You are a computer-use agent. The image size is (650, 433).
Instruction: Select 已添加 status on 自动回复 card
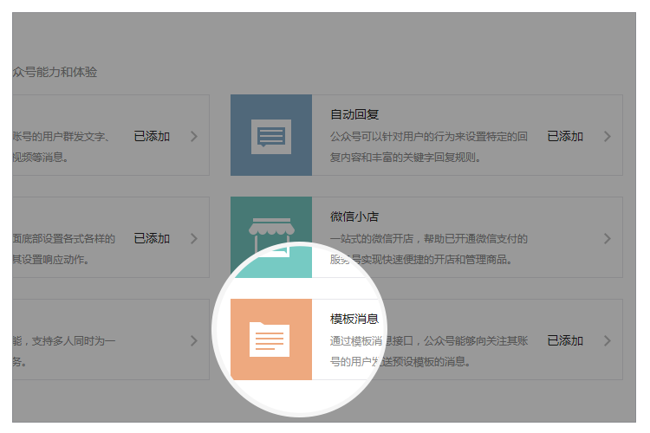(x=565, y=136)
